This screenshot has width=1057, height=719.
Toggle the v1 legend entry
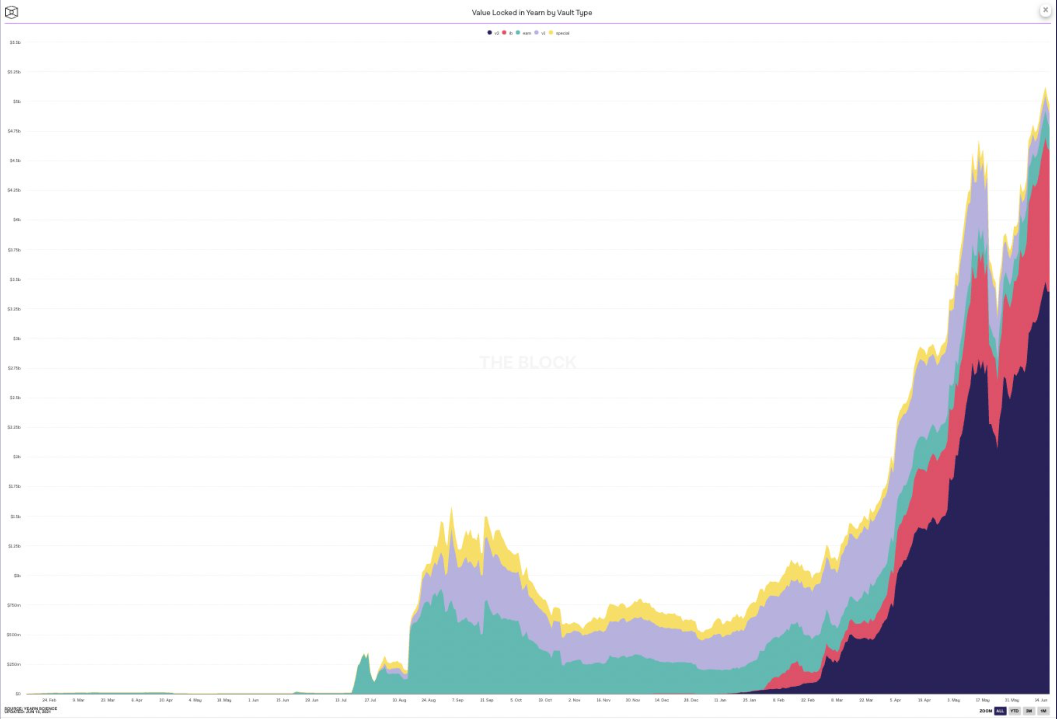[540, 33]
